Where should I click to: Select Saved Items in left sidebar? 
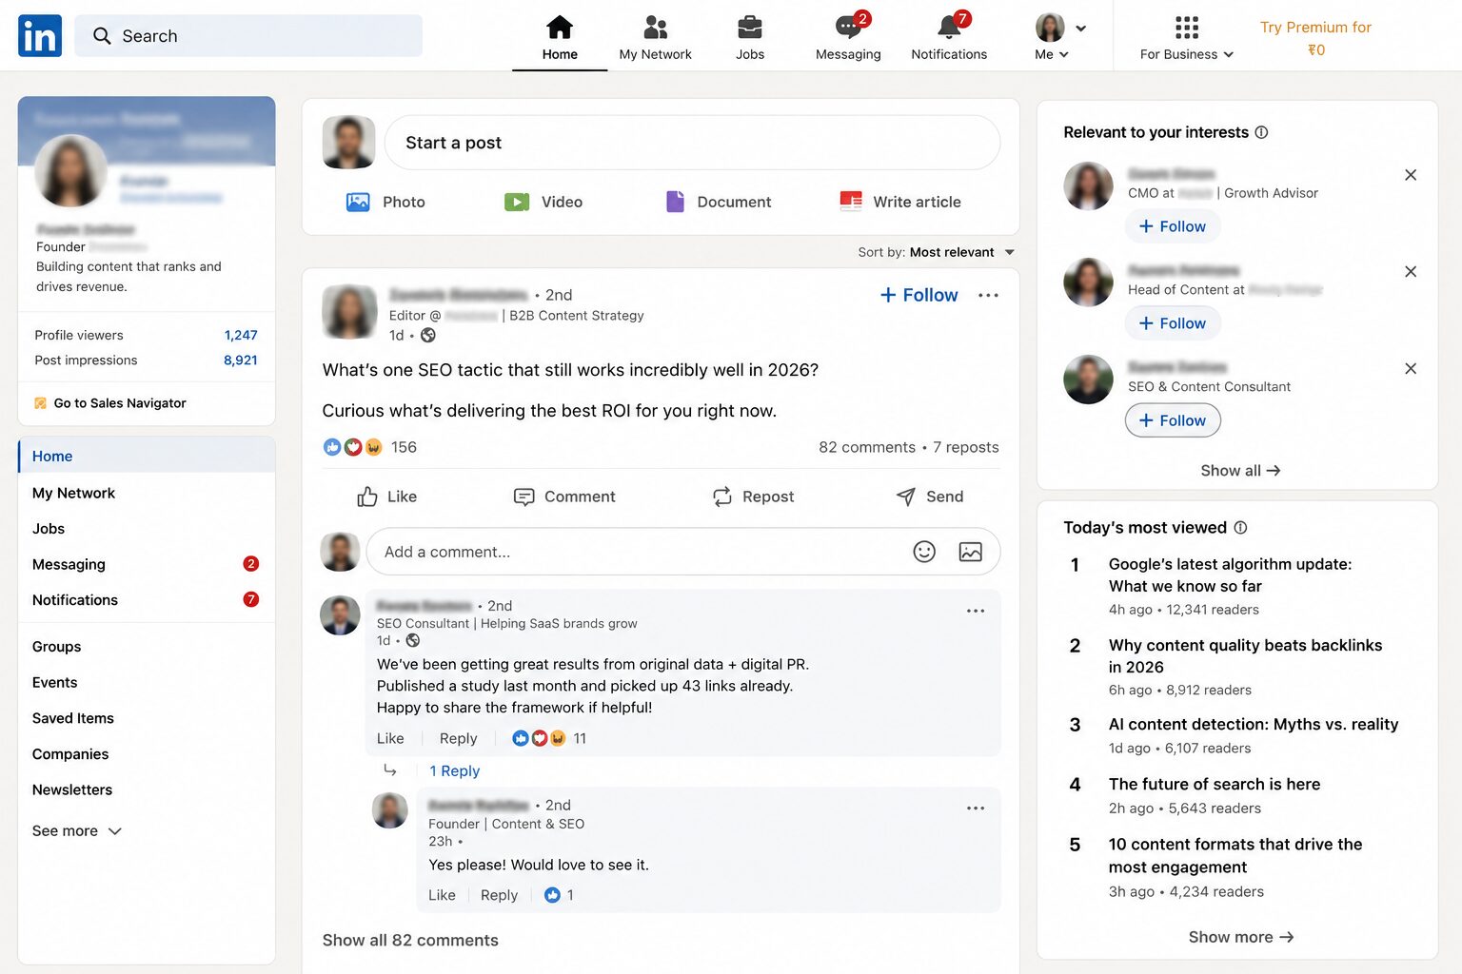73,718
